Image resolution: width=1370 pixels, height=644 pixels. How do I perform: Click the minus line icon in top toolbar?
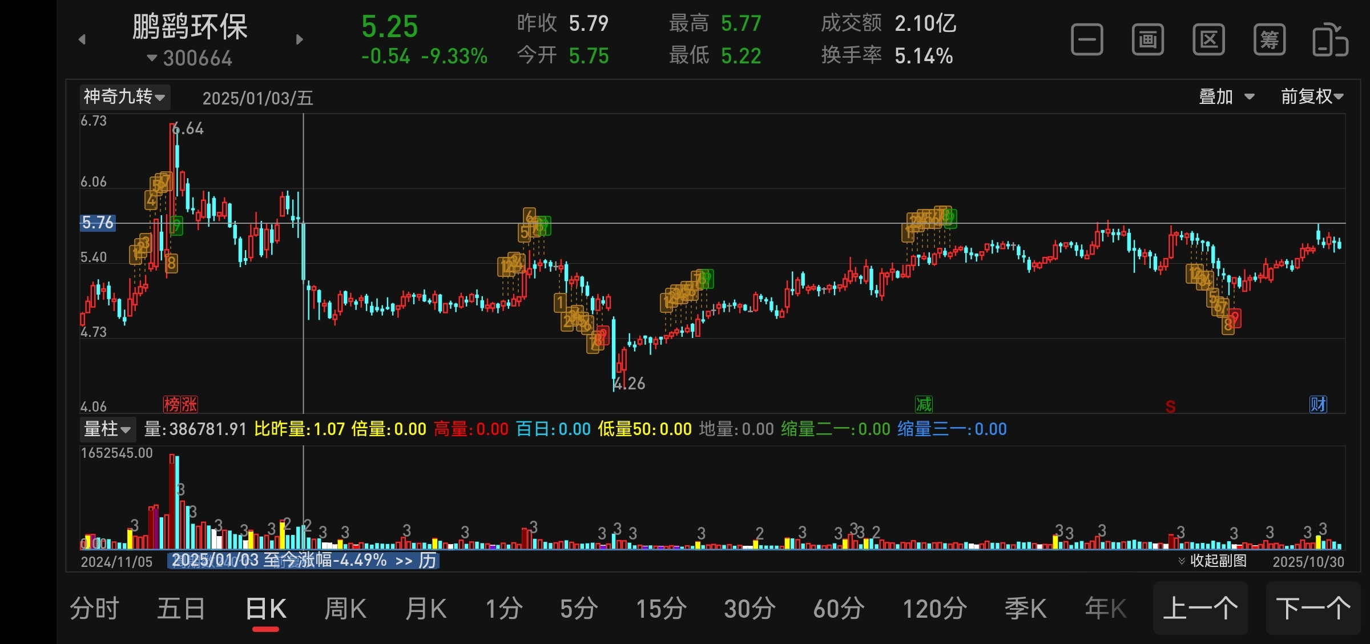[x=1087, y=40]
